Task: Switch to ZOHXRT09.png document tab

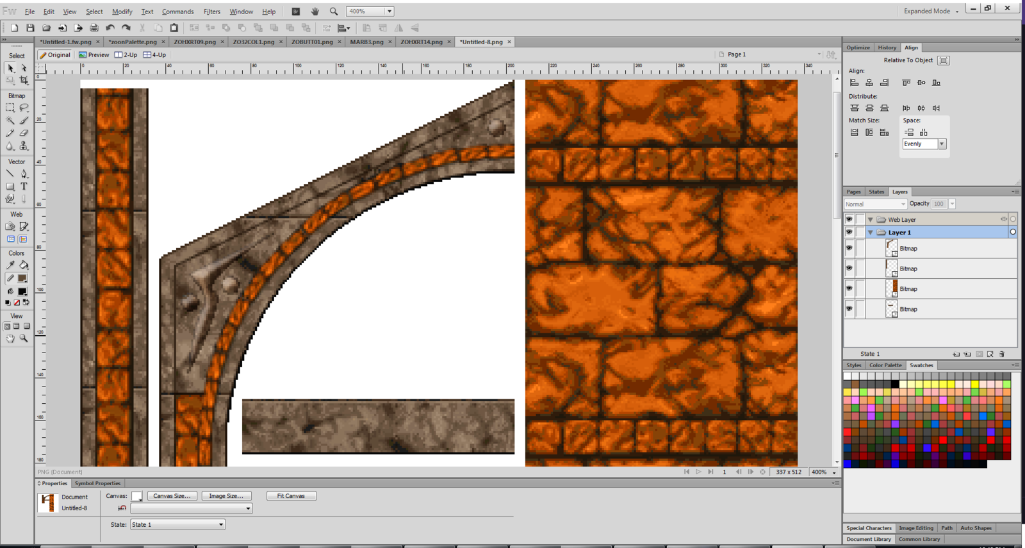Action: pyautogui.click(x=195, y=42)
